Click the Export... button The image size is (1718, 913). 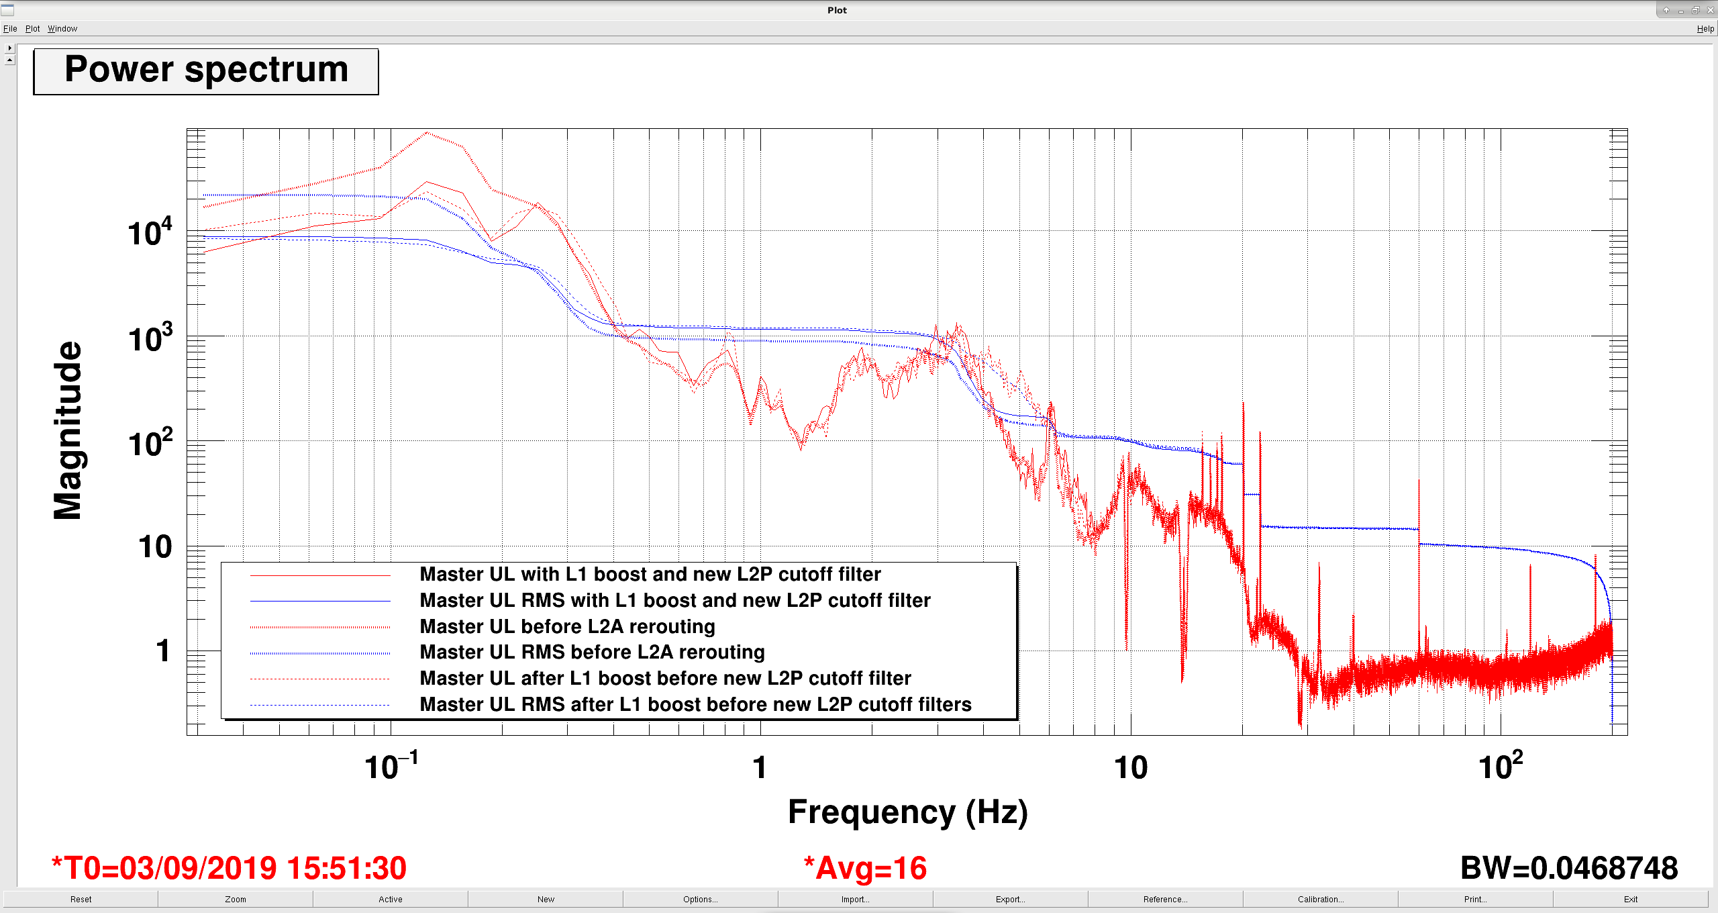(x=1011, y=899)
